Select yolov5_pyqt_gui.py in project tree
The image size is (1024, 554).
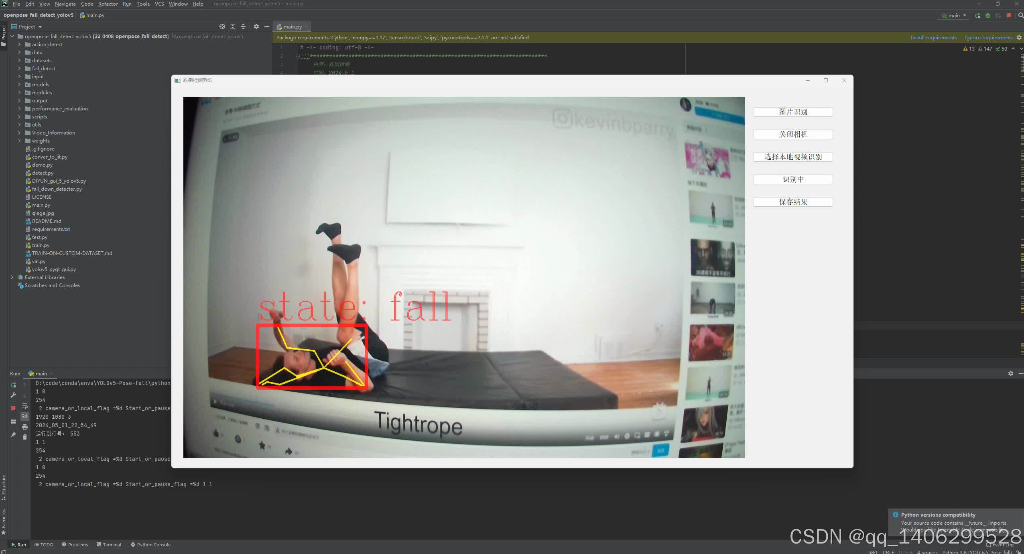(54, 269)
